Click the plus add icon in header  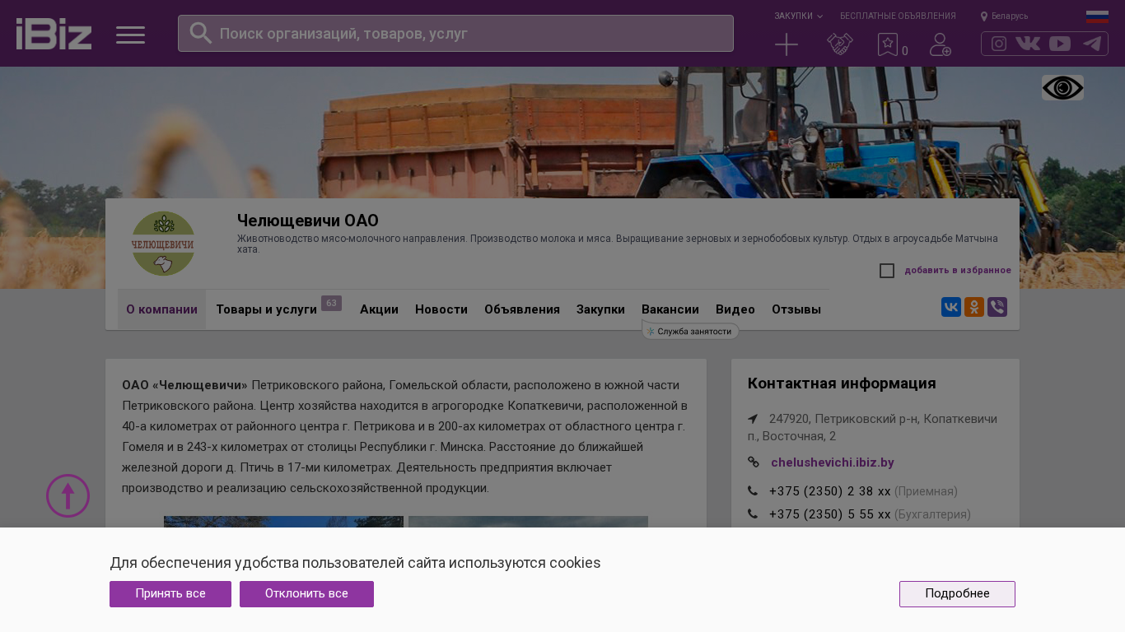tap(787, 44)
